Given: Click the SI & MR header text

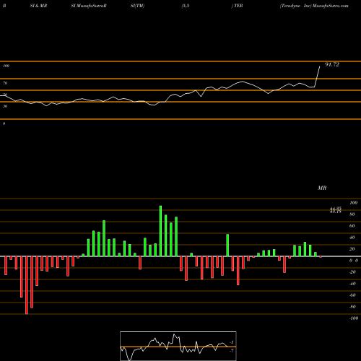Looking at the screenshot, I should (x=38, y=6).
